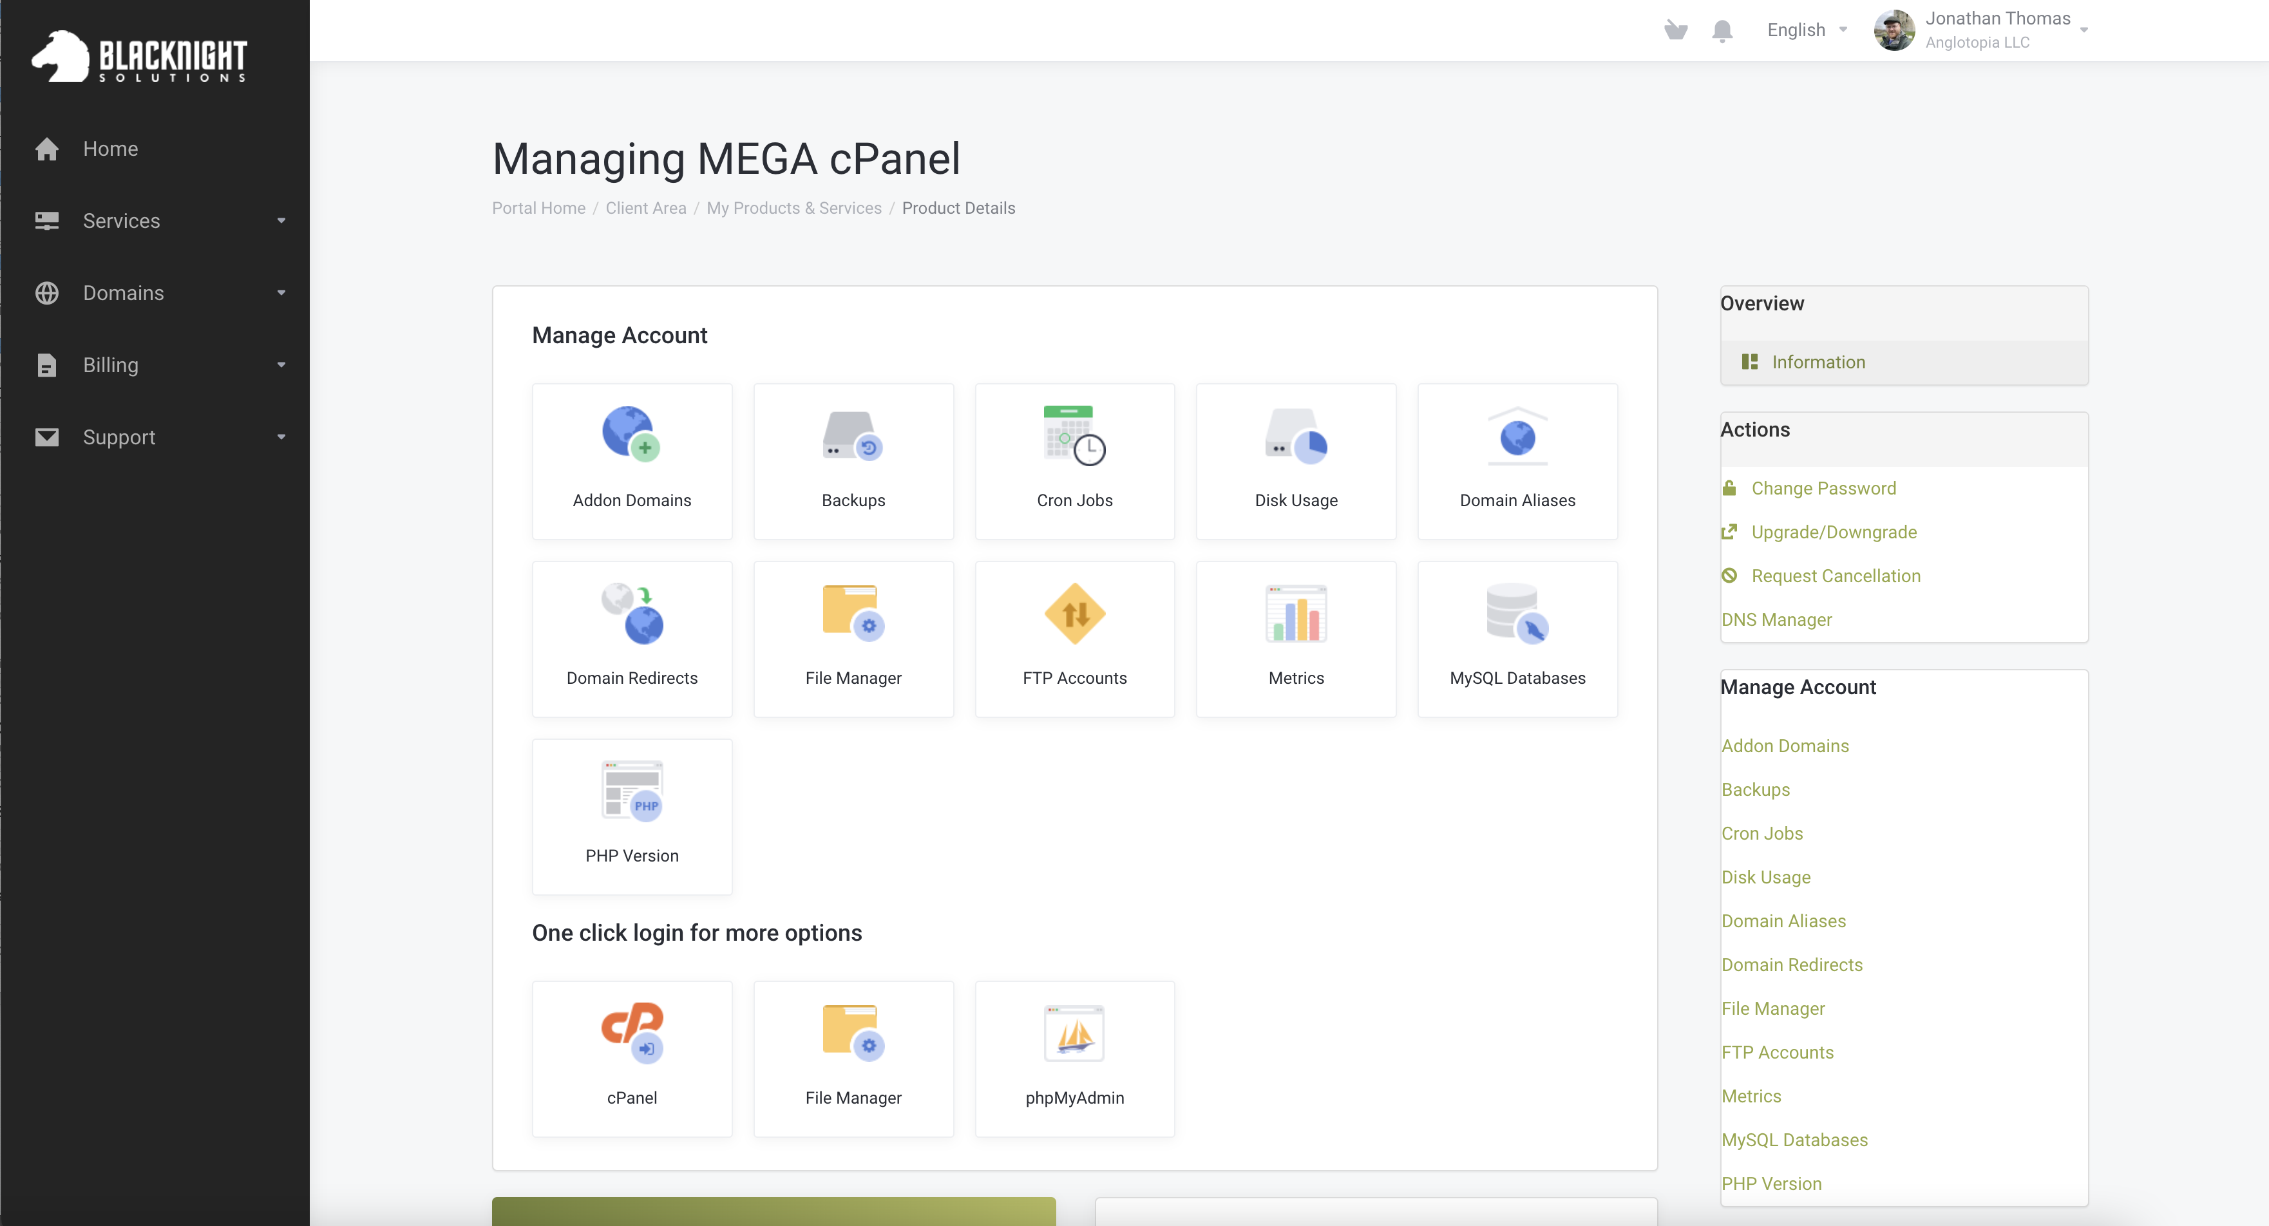Click the Change Password lock icon

[1729, 488]
